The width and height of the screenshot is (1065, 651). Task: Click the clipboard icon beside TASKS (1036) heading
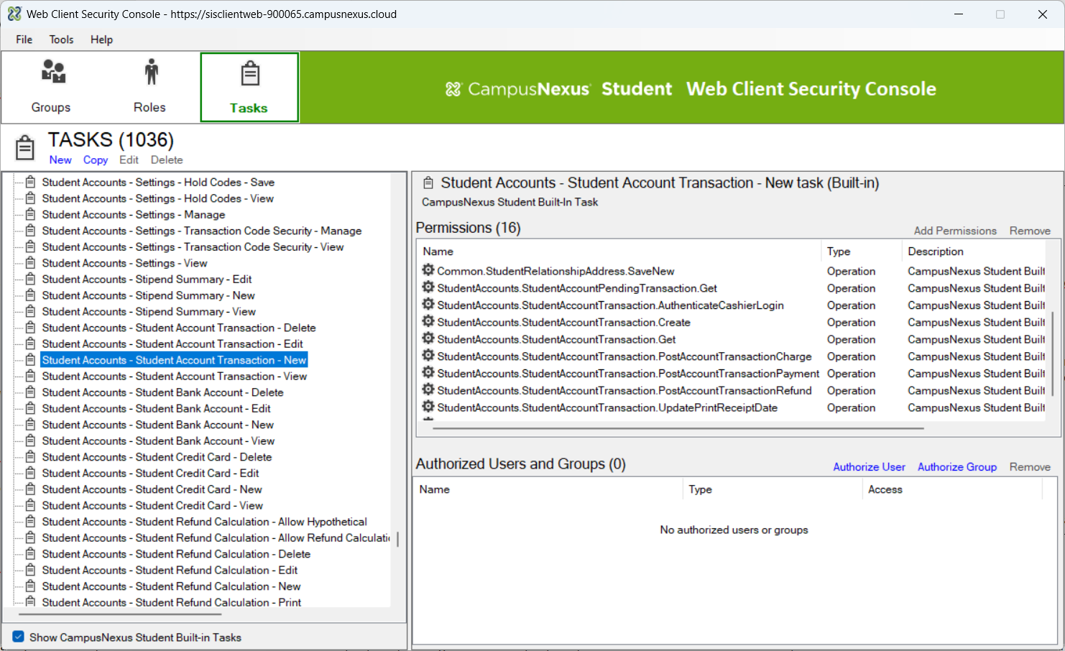[25, 147]
